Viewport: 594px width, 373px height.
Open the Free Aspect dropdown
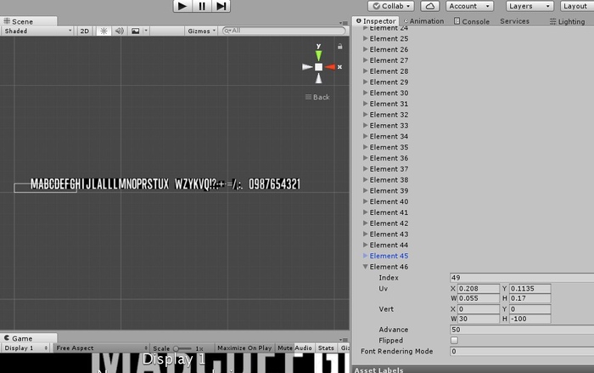pyautogui.click(x=102, y=348)
